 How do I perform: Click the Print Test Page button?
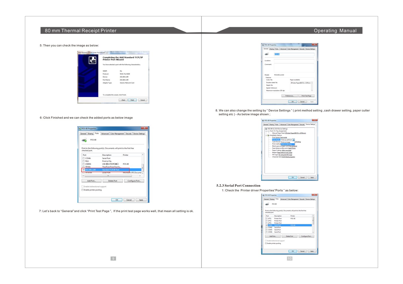click(x=306, y=96)
